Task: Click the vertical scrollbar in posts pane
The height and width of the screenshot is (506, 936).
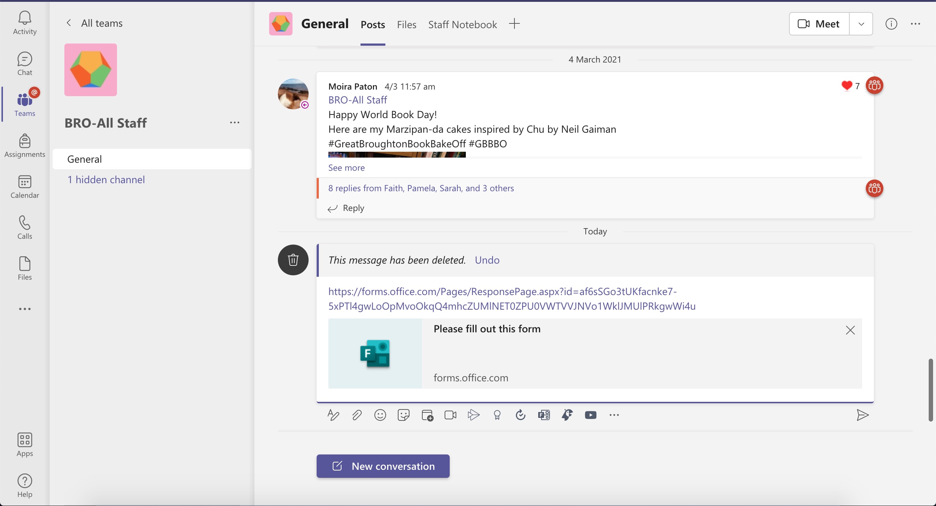Action: (930, 390)
